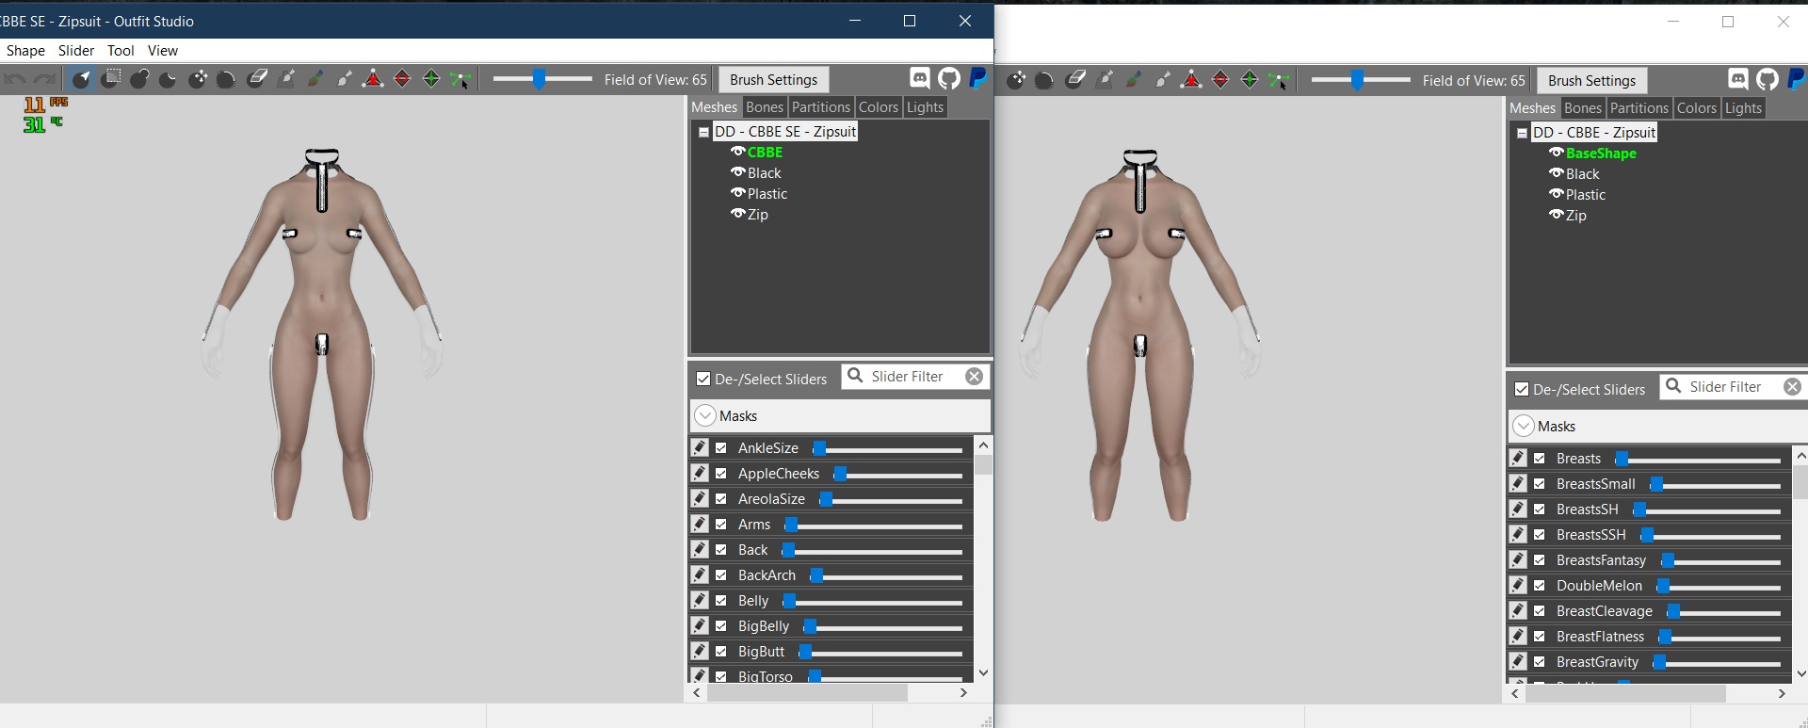Select Collapse Vertex tool in BaseShape window

point(1191,80)
